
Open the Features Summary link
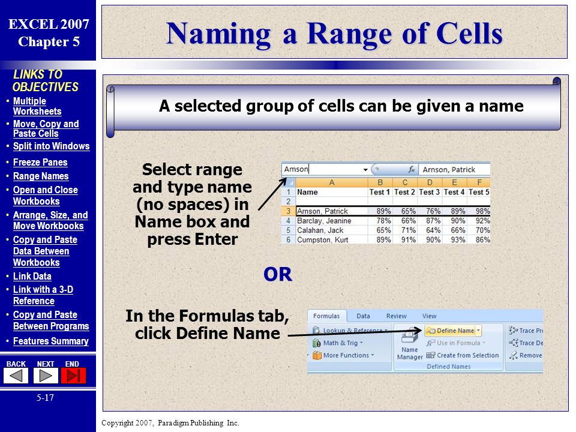tap(50, 341)
